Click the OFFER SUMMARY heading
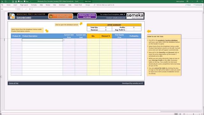 click(114, 25)
